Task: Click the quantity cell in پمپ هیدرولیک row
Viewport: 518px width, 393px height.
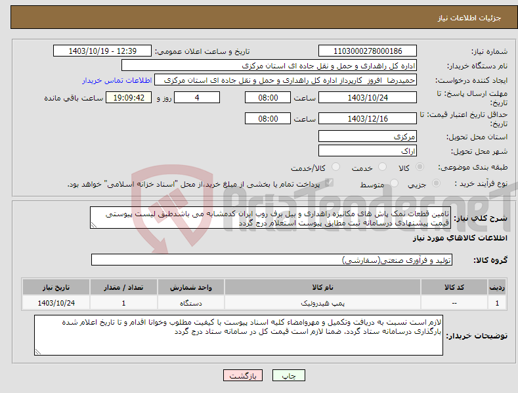Action: click(x=123, y=303)
